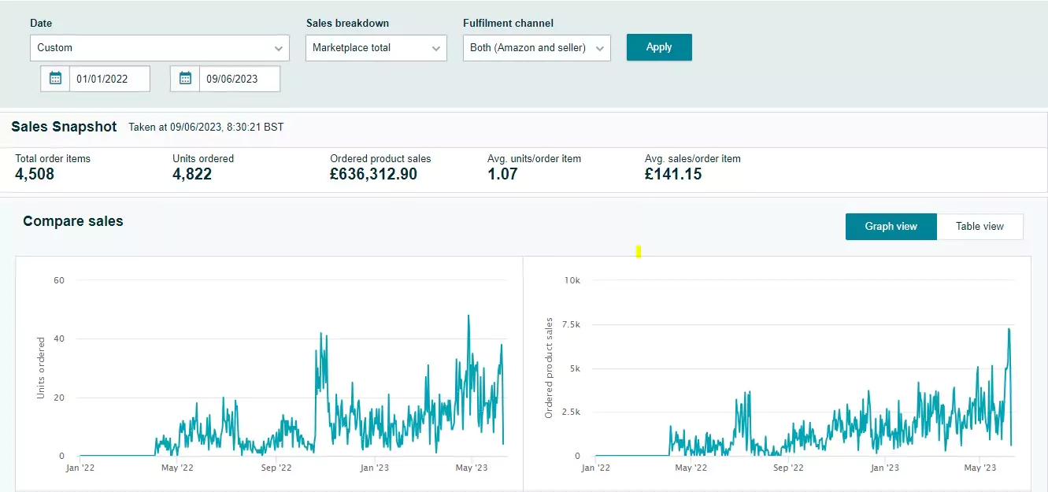1048x492 pixels.
Task: Expand the Fulfilment channel dropdown
Action: tap(536, 48)
